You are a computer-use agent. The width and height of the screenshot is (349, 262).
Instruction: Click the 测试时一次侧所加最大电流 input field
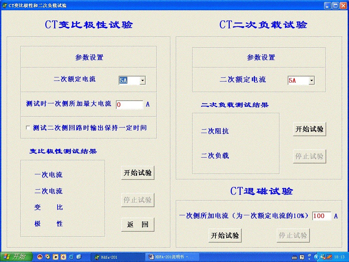click(130, 104)
